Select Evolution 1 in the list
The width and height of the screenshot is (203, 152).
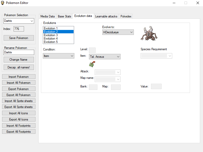(x=58, y=28)
